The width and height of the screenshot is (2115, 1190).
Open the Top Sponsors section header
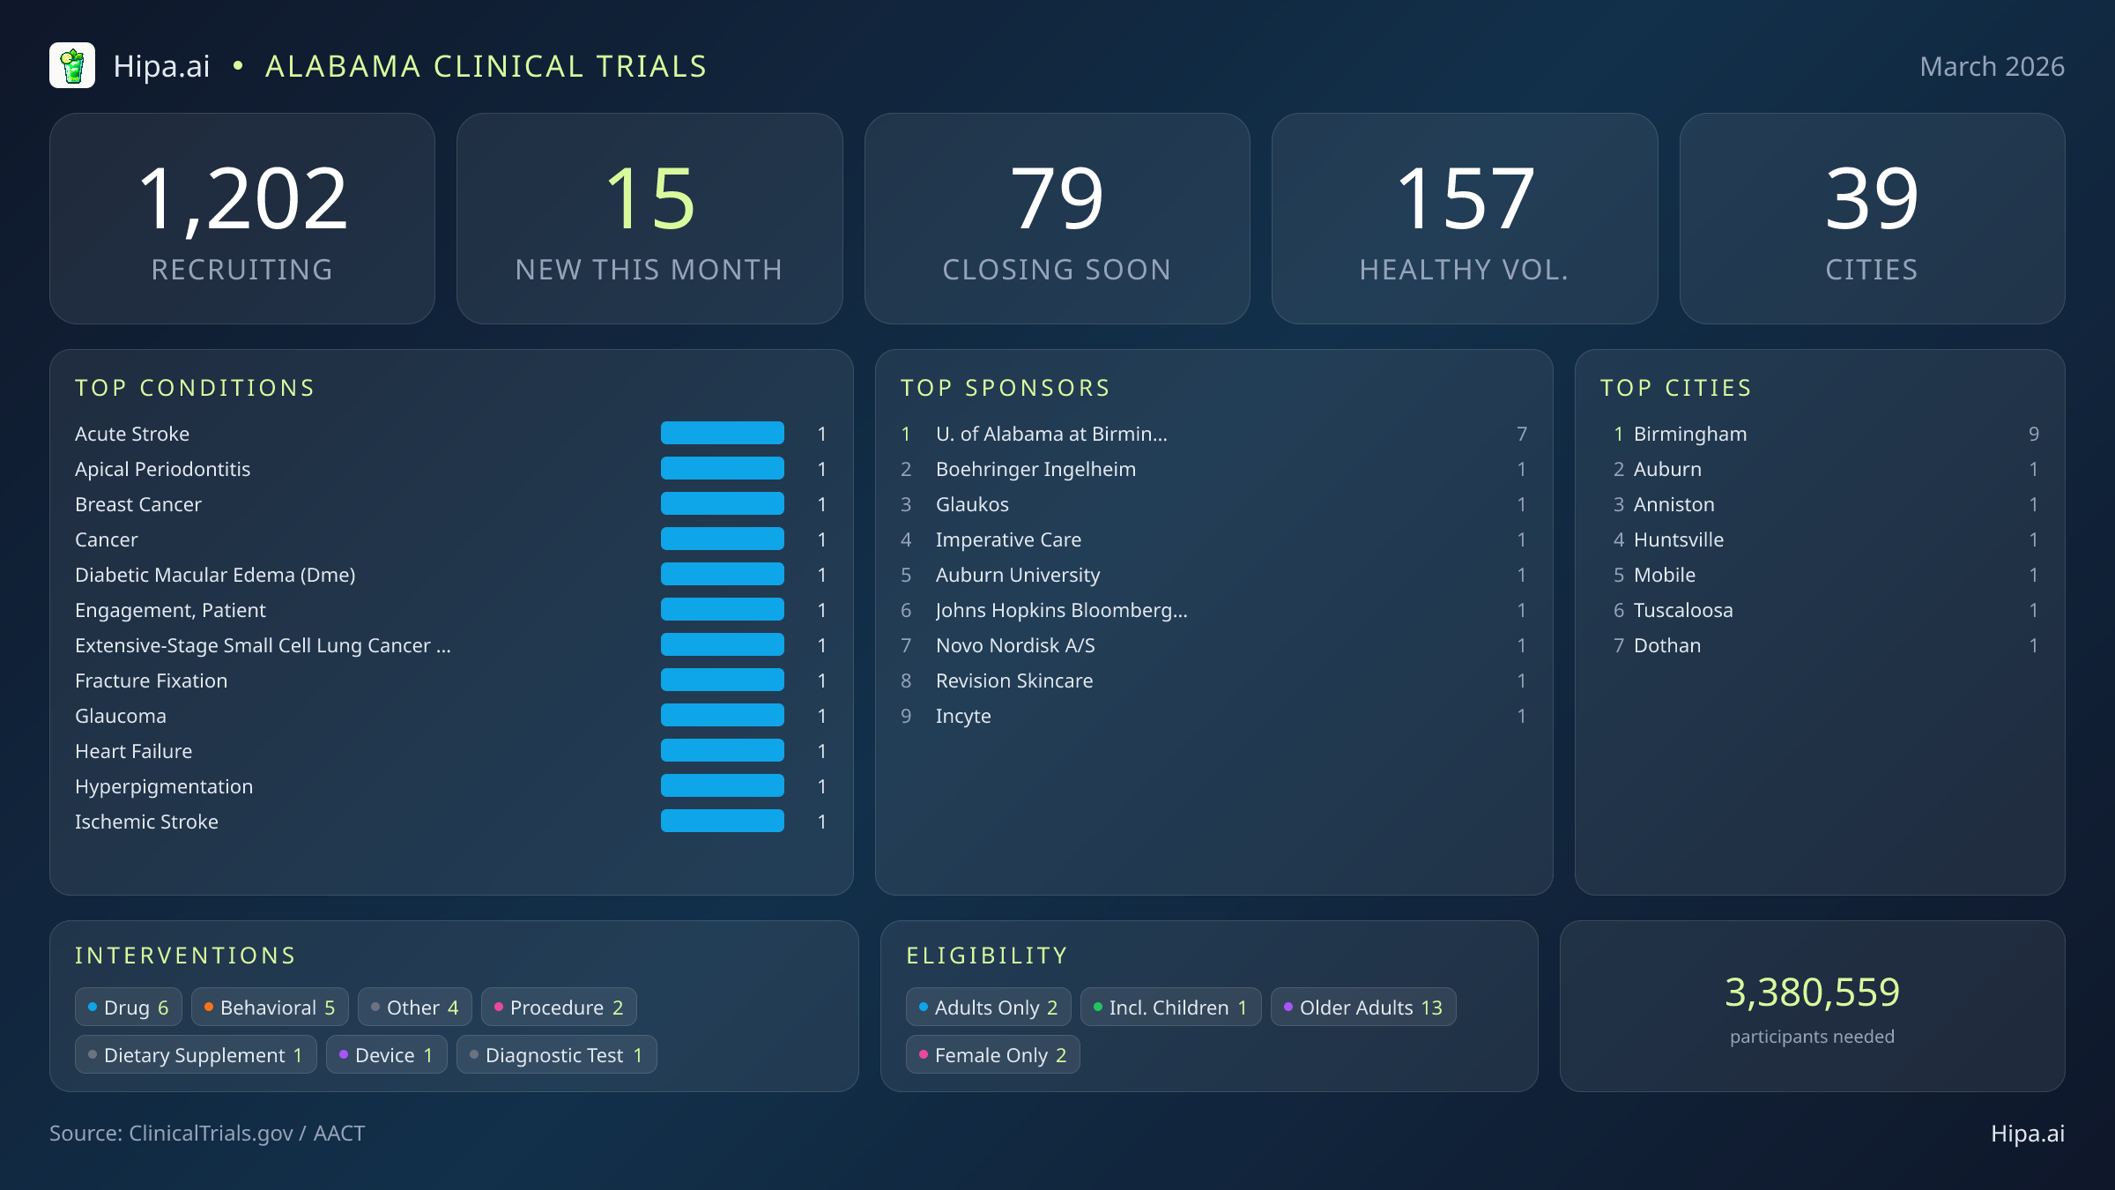pos(1006,388)
